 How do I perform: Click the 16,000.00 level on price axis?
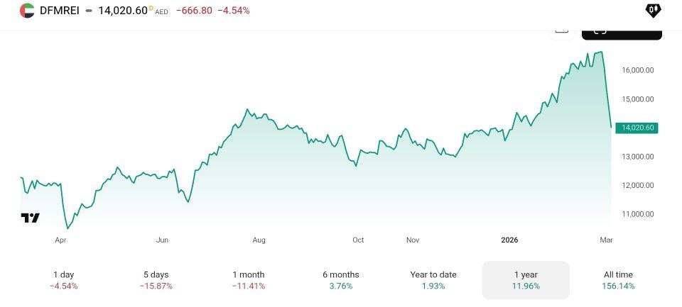tap(638, 70)
